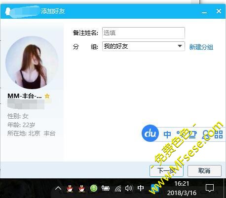
Task: Click the contact's circular avatar photo
Action: 32,63
